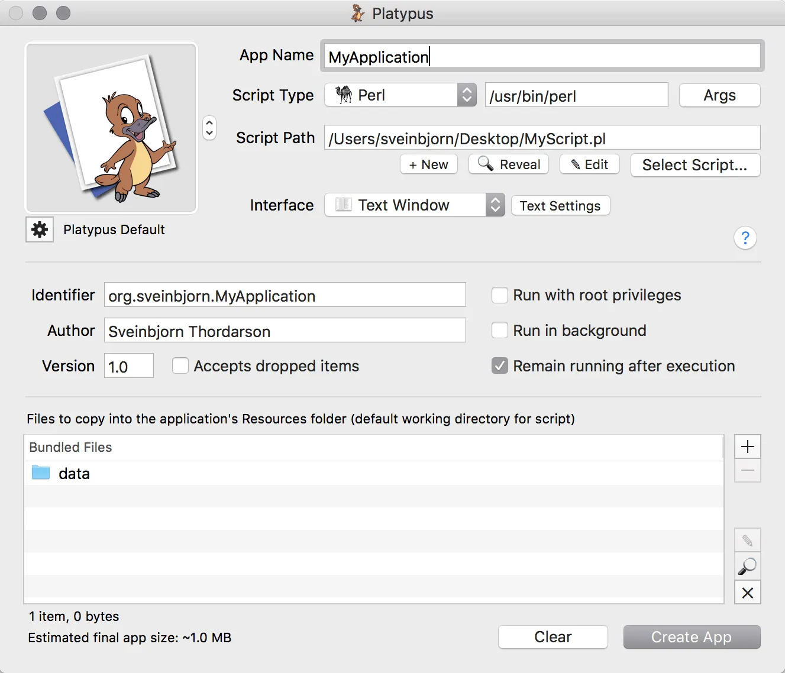Open the Text Window Interface dropdown
785x673 pixels.
point(415,205)
